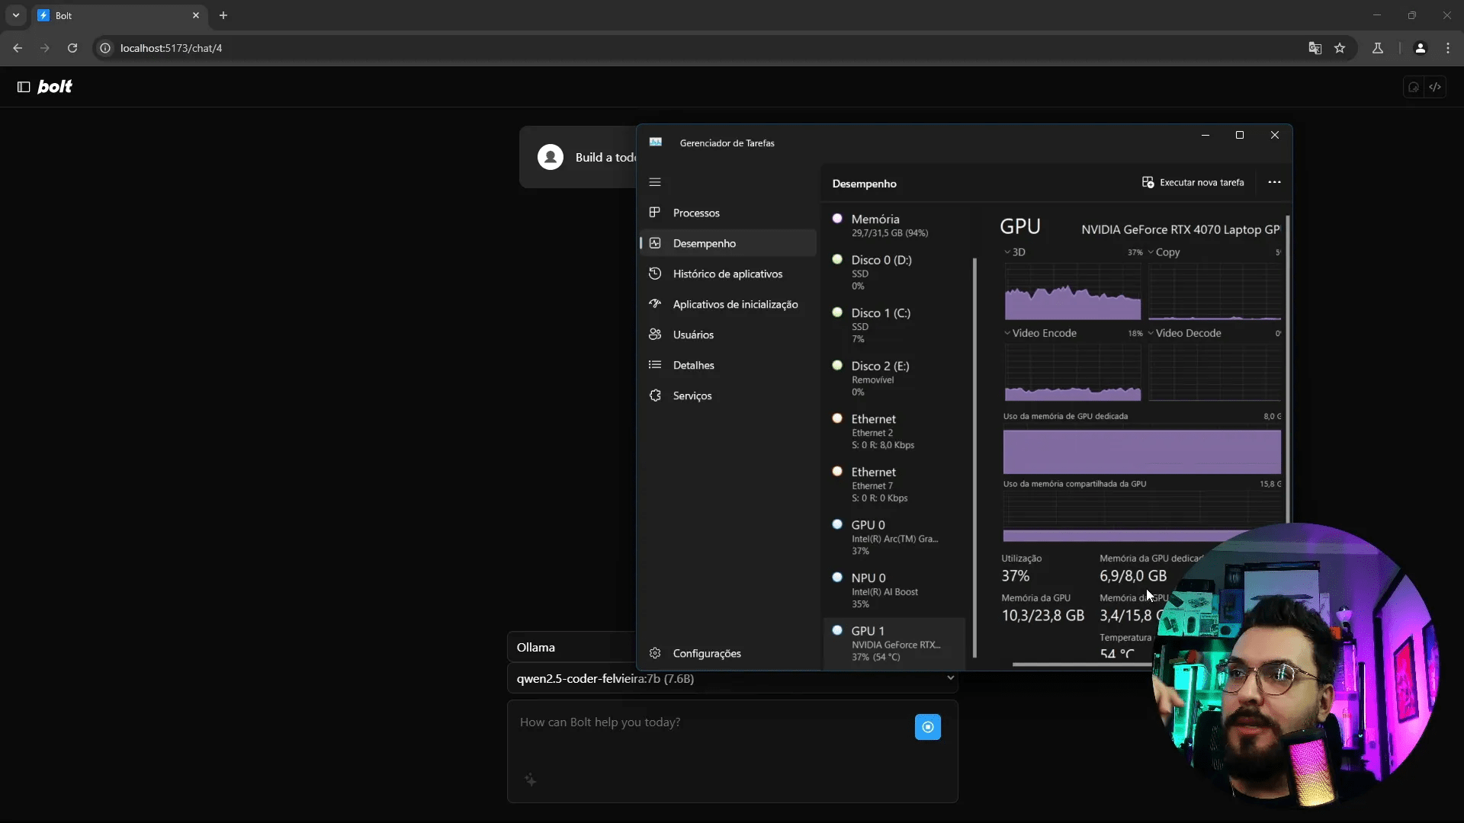Screen dimensions: 1464x823
Task: Toggle the Bolt sidebar panel icon
Action: coord(24,87)
